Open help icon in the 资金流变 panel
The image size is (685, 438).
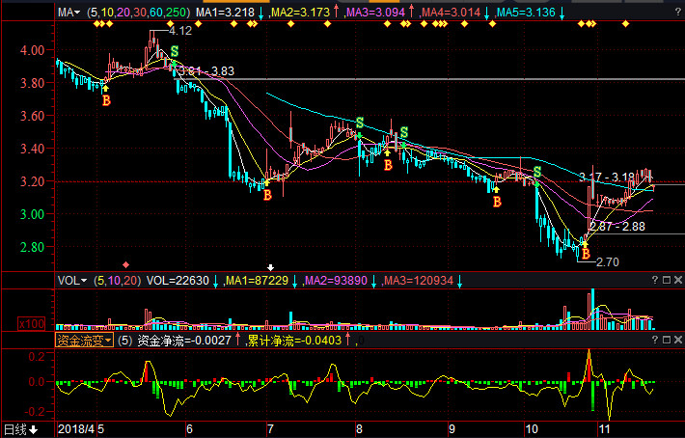(x=655, y=340)
